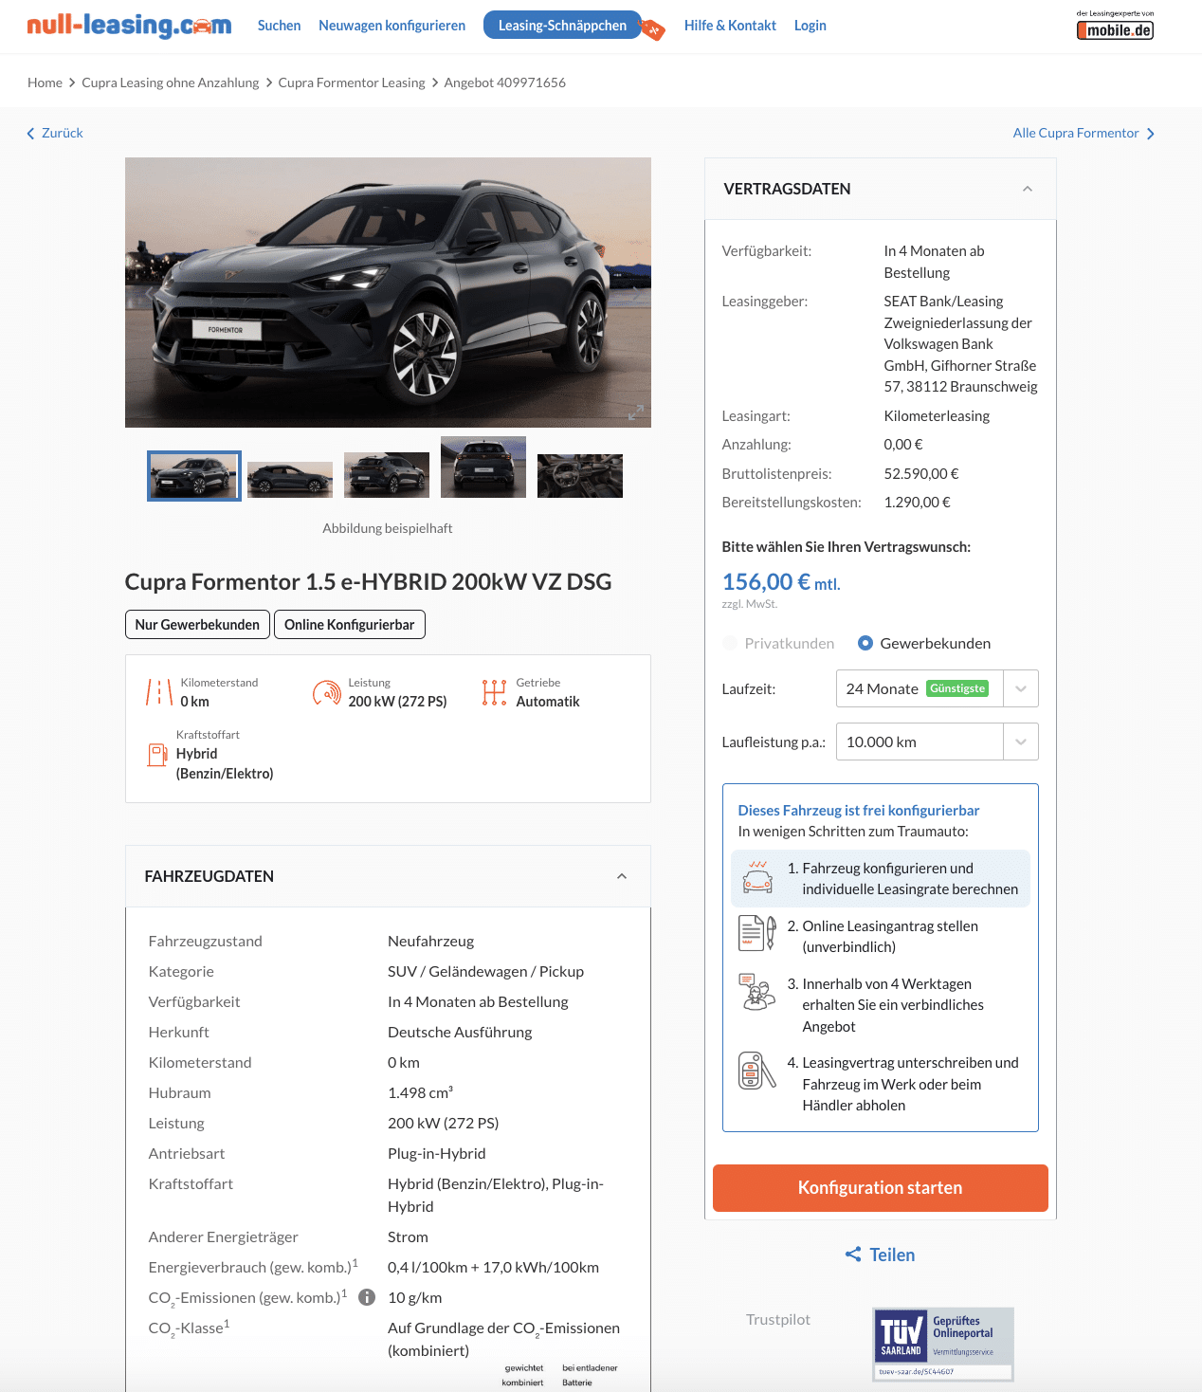Select the Gewerbekunden radio option
This screenshot has width=1202, height=1392.
pos(865,643)
